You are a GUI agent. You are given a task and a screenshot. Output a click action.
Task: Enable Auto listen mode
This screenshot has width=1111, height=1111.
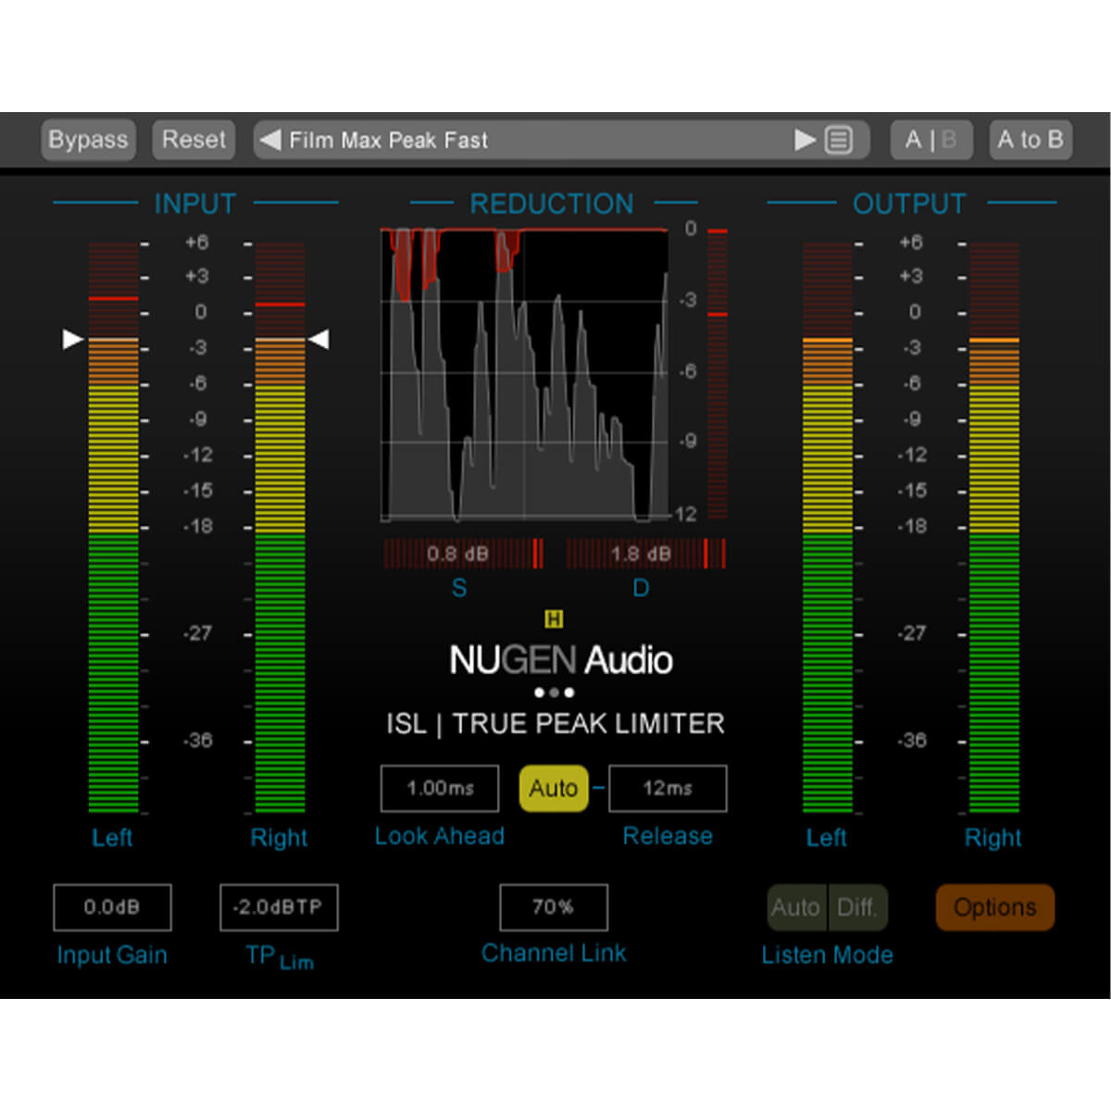(x=796, y=907)
